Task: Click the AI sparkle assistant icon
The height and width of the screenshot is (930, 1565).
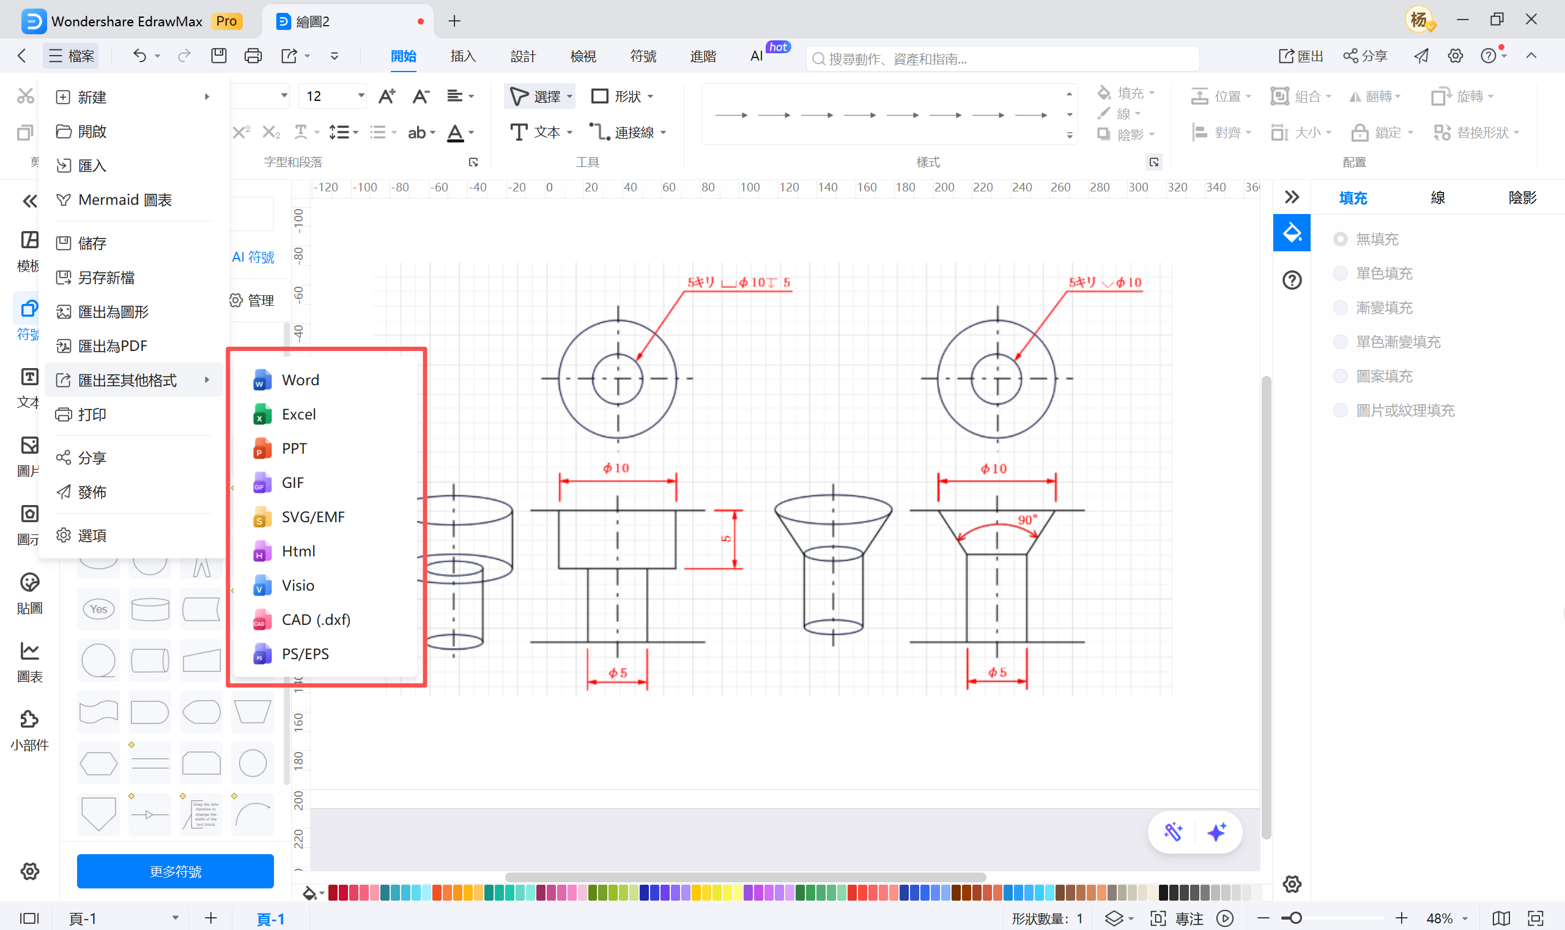Action: [x=1216, y=832]
